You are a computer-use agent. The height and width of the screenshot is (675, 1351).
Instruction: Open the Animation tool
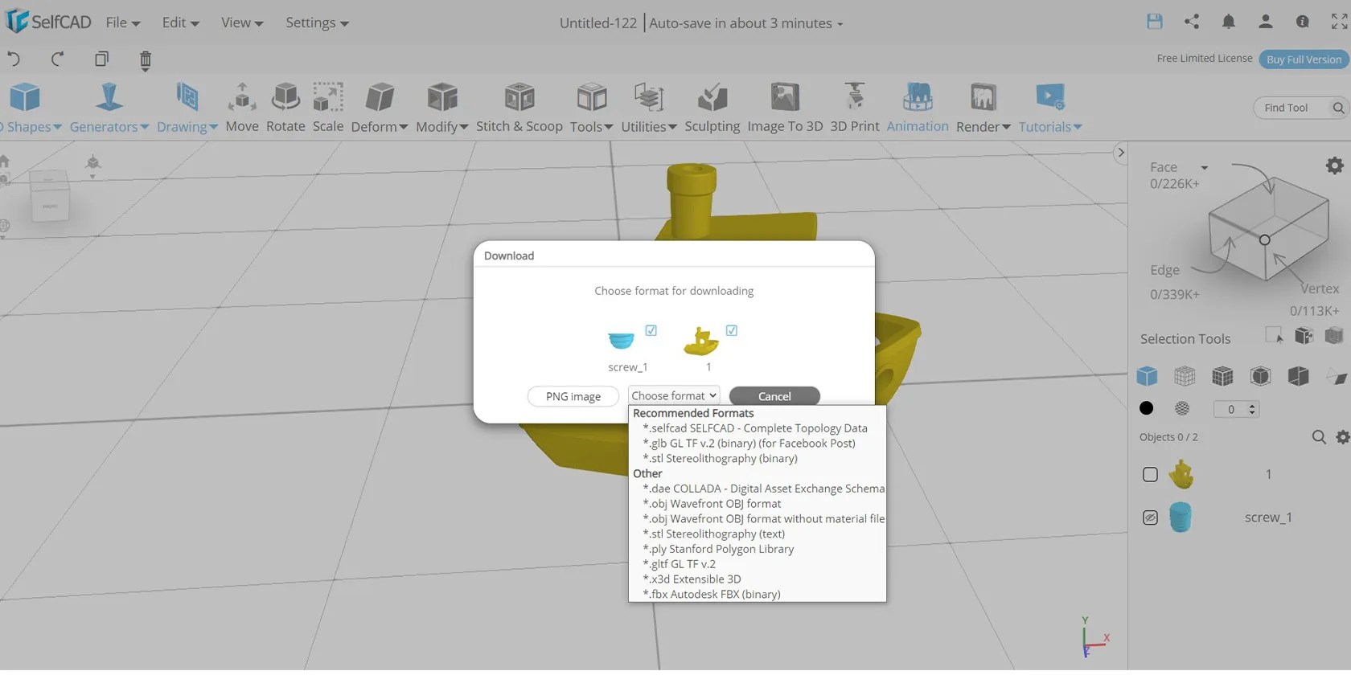point(918,108)
